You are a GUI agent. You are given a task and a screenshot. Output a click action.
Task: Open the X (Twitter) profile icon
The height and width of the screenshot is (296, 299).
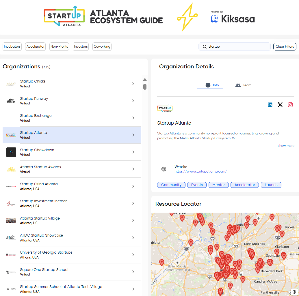click(x=280, y=105)
